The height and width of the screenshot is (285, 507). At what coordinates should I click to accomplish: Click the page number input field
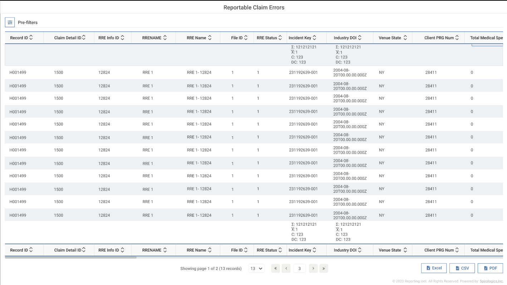(300, 269)
